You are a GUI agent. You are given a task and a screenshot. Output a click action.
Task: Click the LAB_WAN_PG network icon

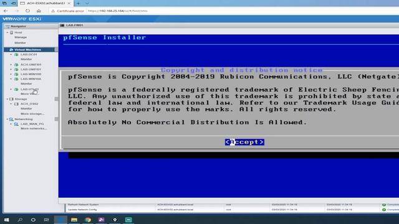[16, 124]
